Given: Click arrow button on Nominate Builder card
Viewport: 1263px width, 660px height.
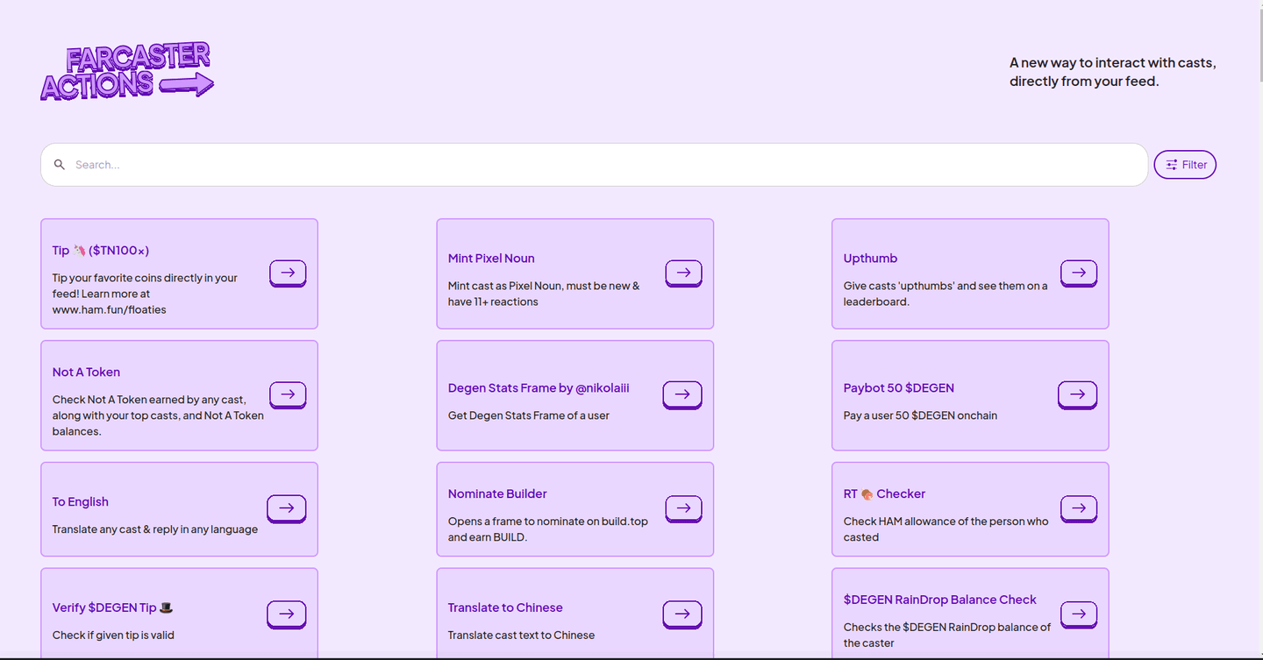Looking at the screenshot, I should (x=683, y=509).
